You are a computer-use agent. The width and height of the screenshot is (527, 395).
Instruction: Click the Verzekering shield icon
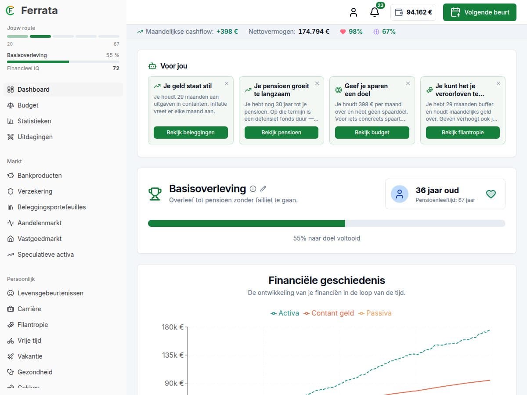click(11, 191)
